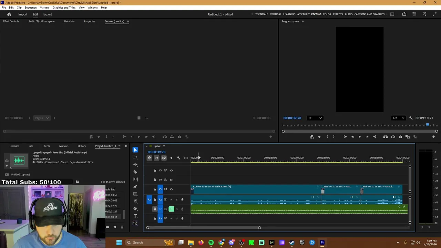Viewport: 441px width, 248px height.
Task: Toggle V1 track output eye
Action: (171, 189)
